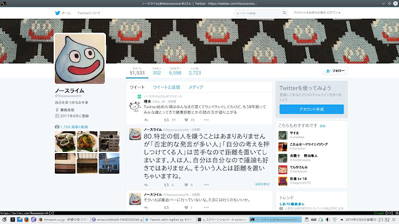Switch to the emacs24 taskbar window
Viewport: 399px width, 224px height.
point(117,220)
